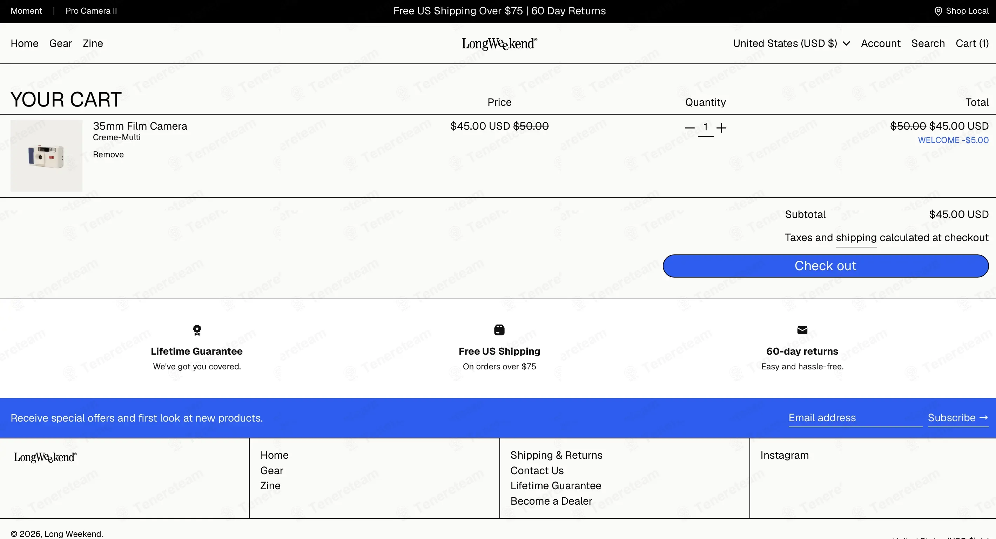Click the Shop Local text link

tap(967, 11)
